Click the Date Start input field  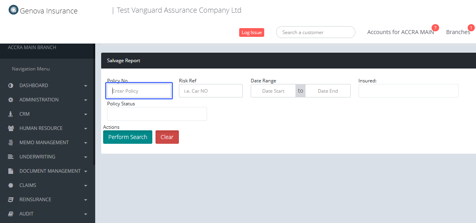click(273, 91)
